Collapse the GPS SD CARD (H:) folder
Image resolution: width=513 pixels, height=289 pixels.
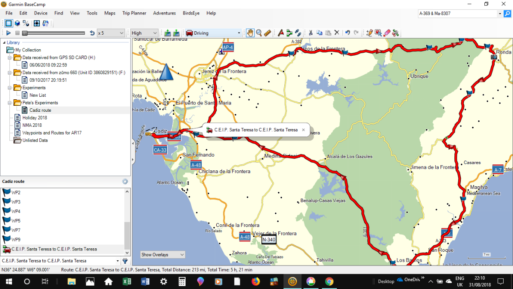pyautogui.click(x=10, y=57)
